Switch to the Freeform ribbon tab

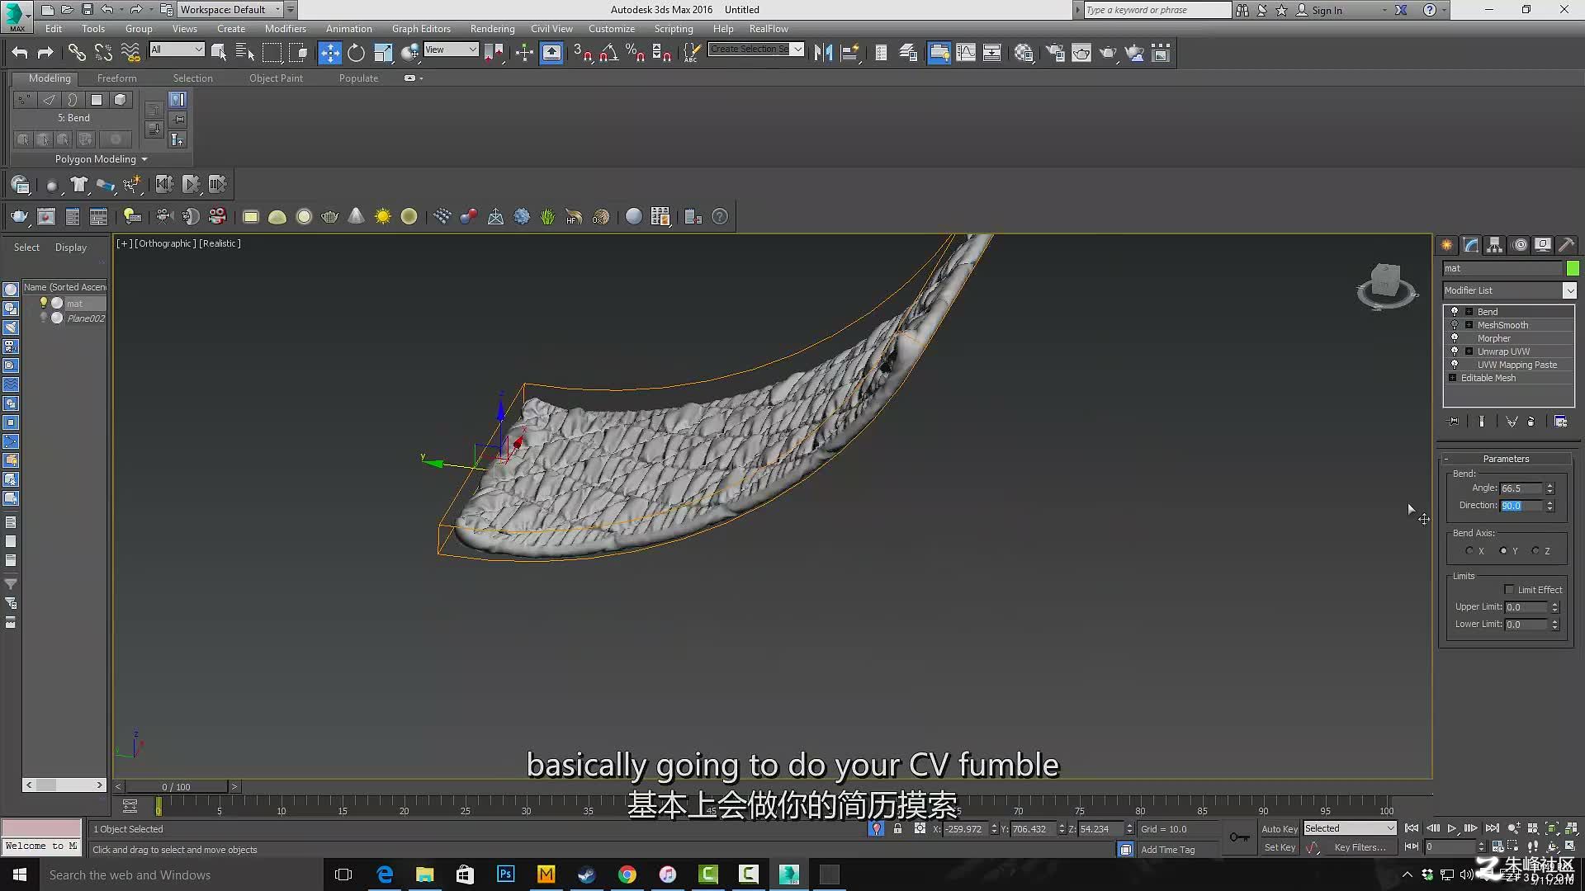[x=116, y=78]
